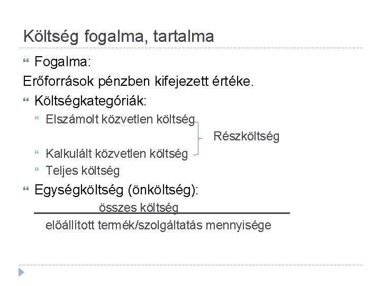381x286 pixels.
Task: Click the bullet icon before 'Egységköltség'
Action: tap(26, 189)
